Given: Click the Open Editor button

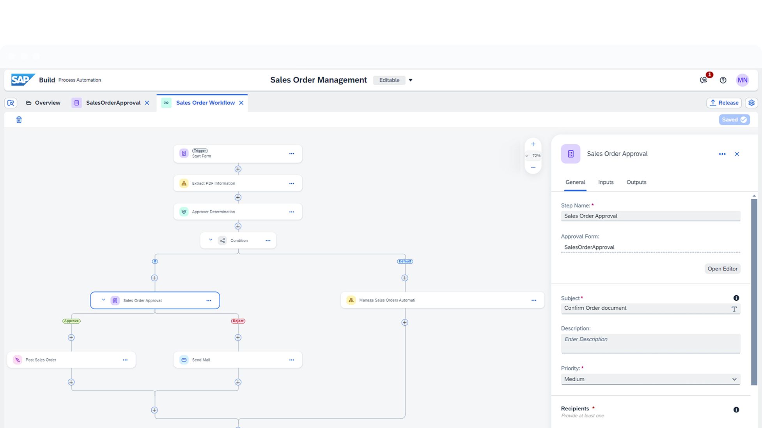Looking at the screenshot, I should click(x=722, y=269).
